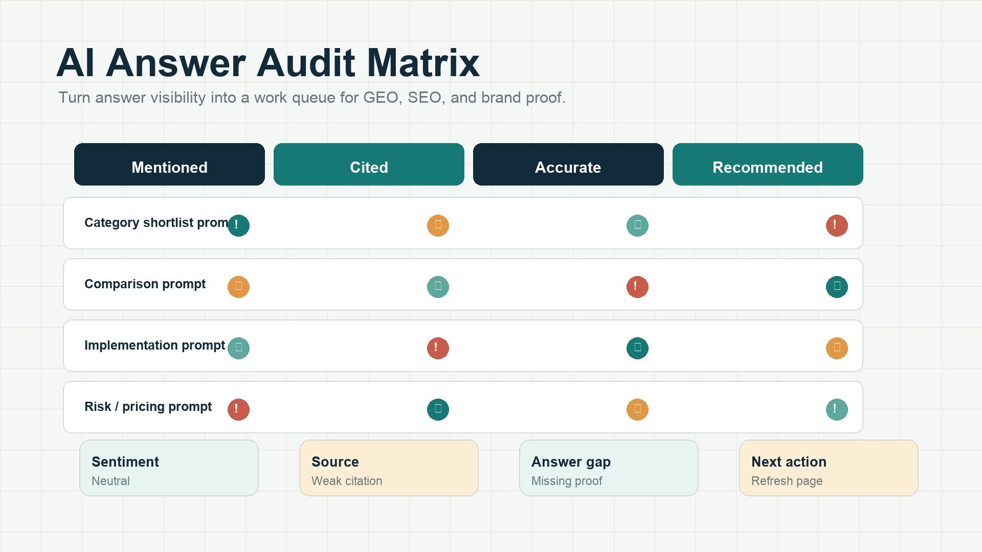The width and height of the screenshot is (982, 552).
Task: Click the Comparison prompt row label
Action: [x=145, y=284]
